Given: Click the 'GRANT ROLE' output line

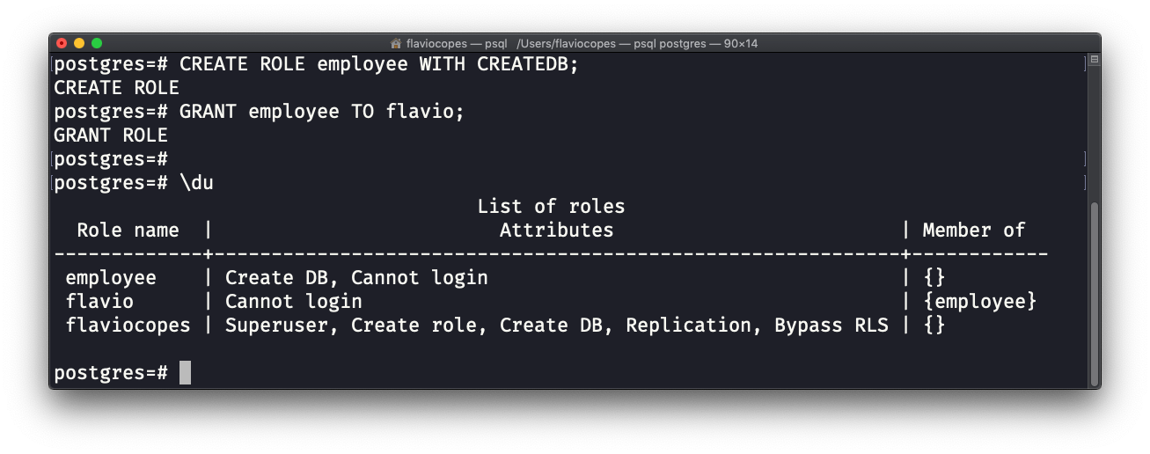Looking at the screenshot, I should (x=111, y=135).
